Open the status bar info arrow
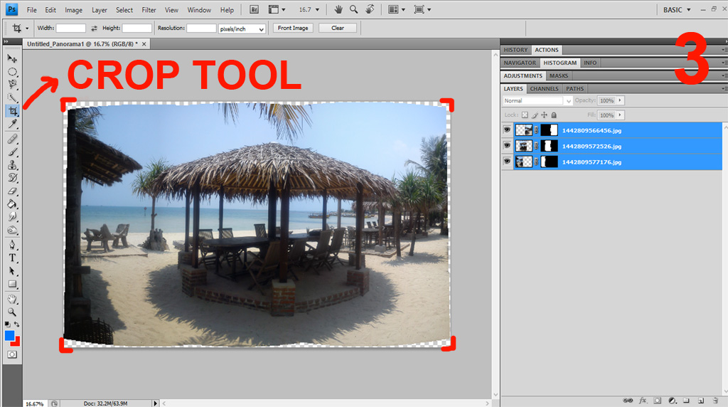The image size is (728, 407). 156,403
